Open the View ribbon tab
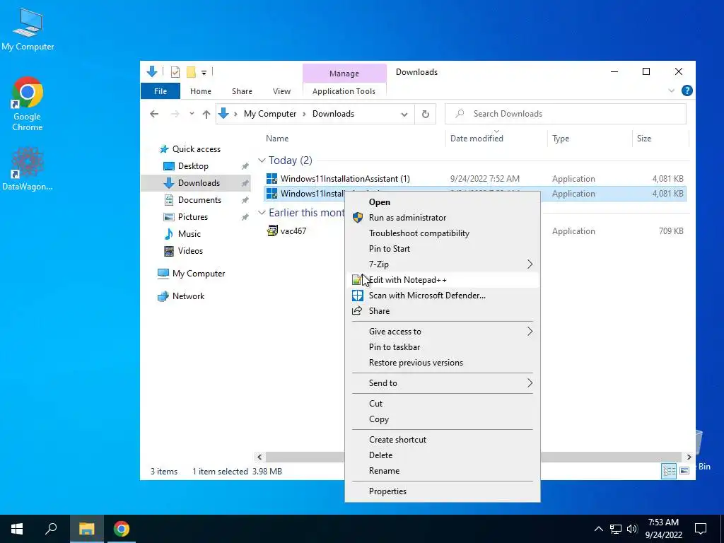This screenshot has height=543, width=724. pos(281,91)
